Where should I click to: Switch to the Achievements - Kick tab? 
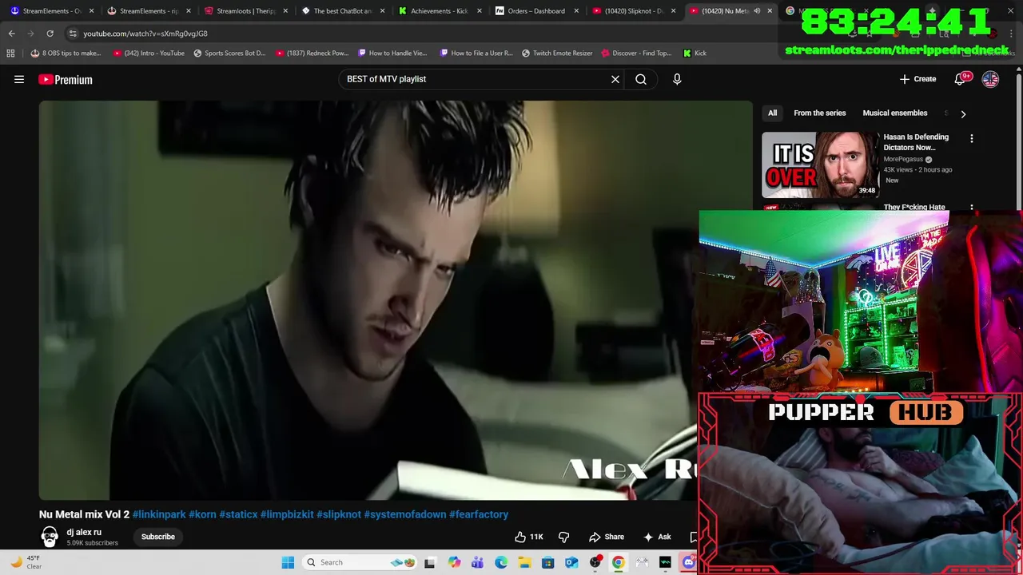[x=439, y=11]
